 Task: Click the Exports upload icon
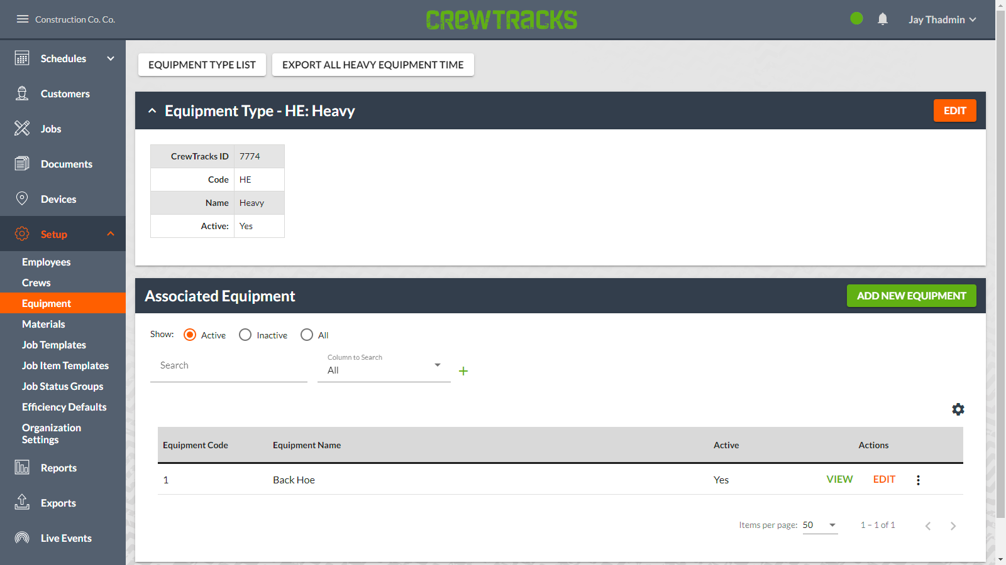coord(22,503)
